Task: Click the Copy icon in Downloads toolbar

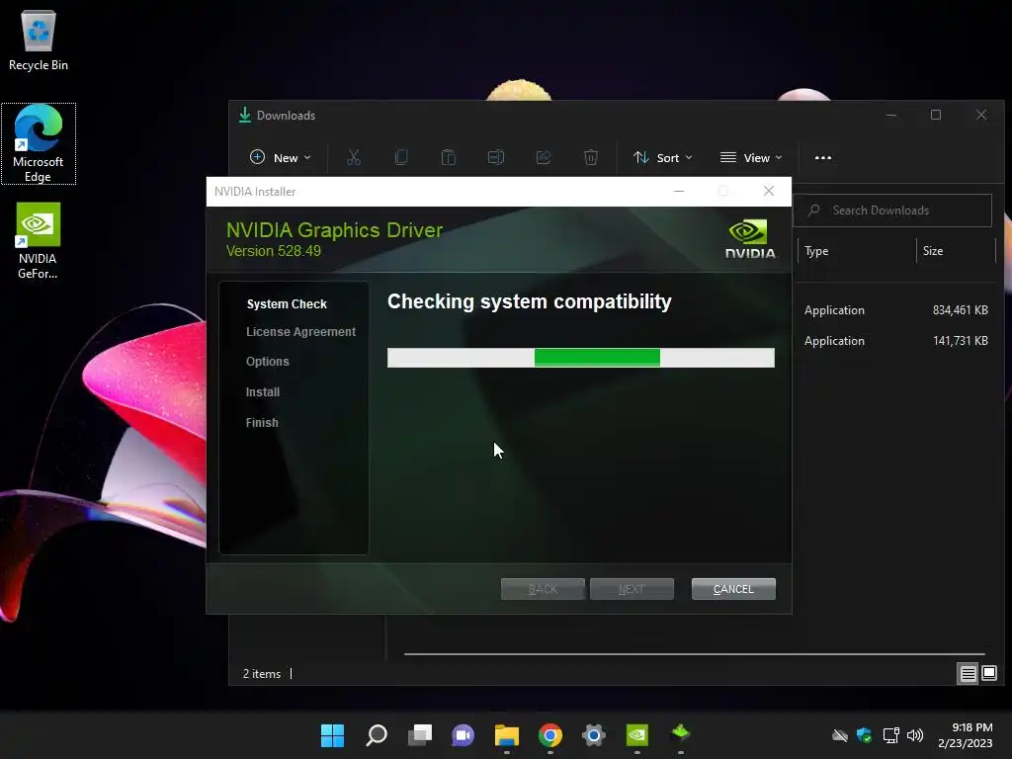Action: coord(401,157)
